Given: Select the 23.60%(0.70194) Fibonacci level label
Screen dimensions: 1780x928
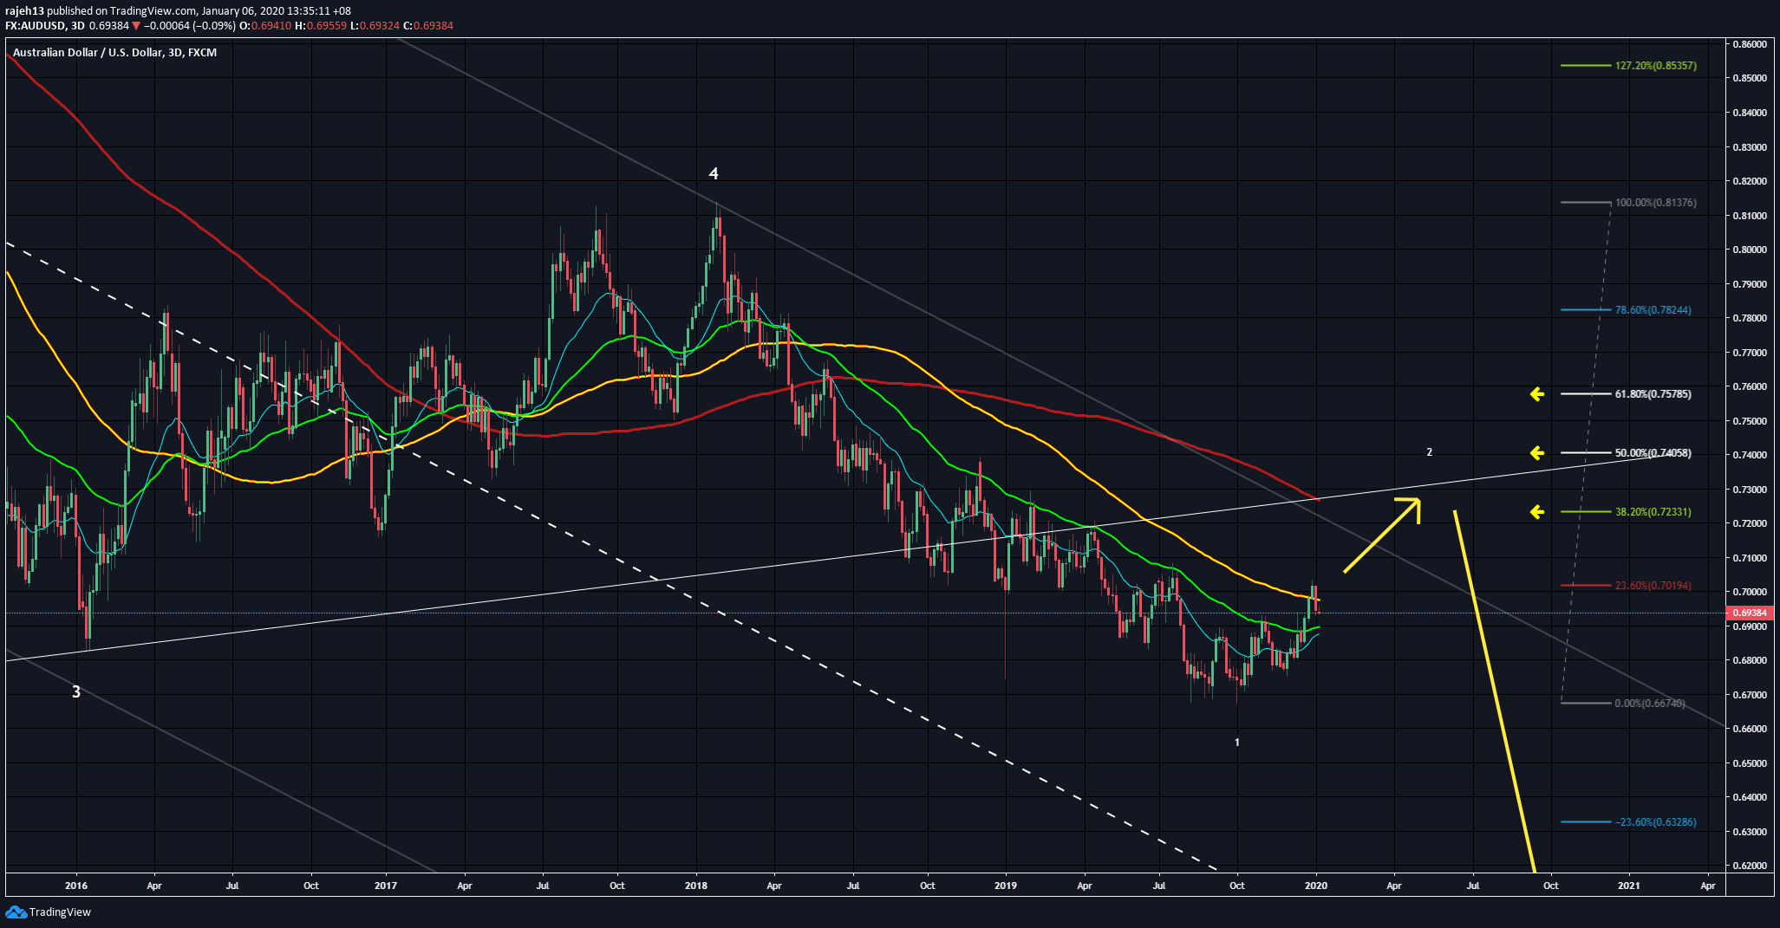Looking at the screenshot, I should coord(1653,586).
